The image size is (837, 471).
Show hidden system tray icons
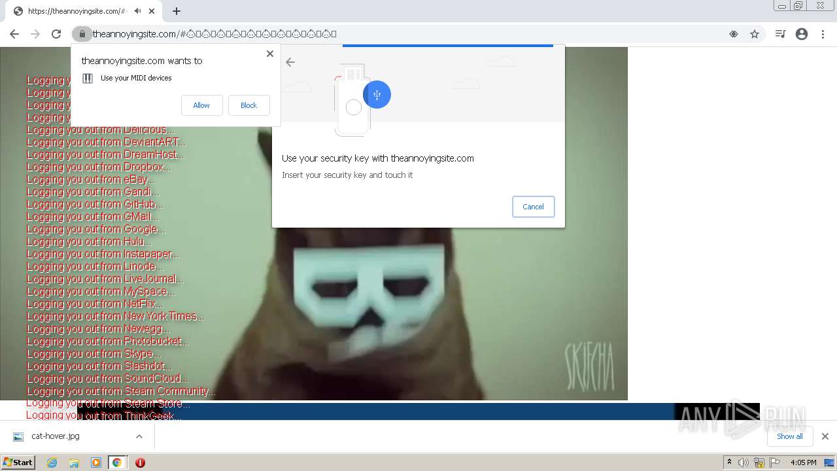pos(729,462)
